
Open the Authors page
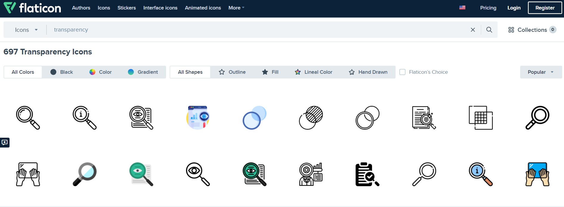pyautogui.click(x=81, y=8)
